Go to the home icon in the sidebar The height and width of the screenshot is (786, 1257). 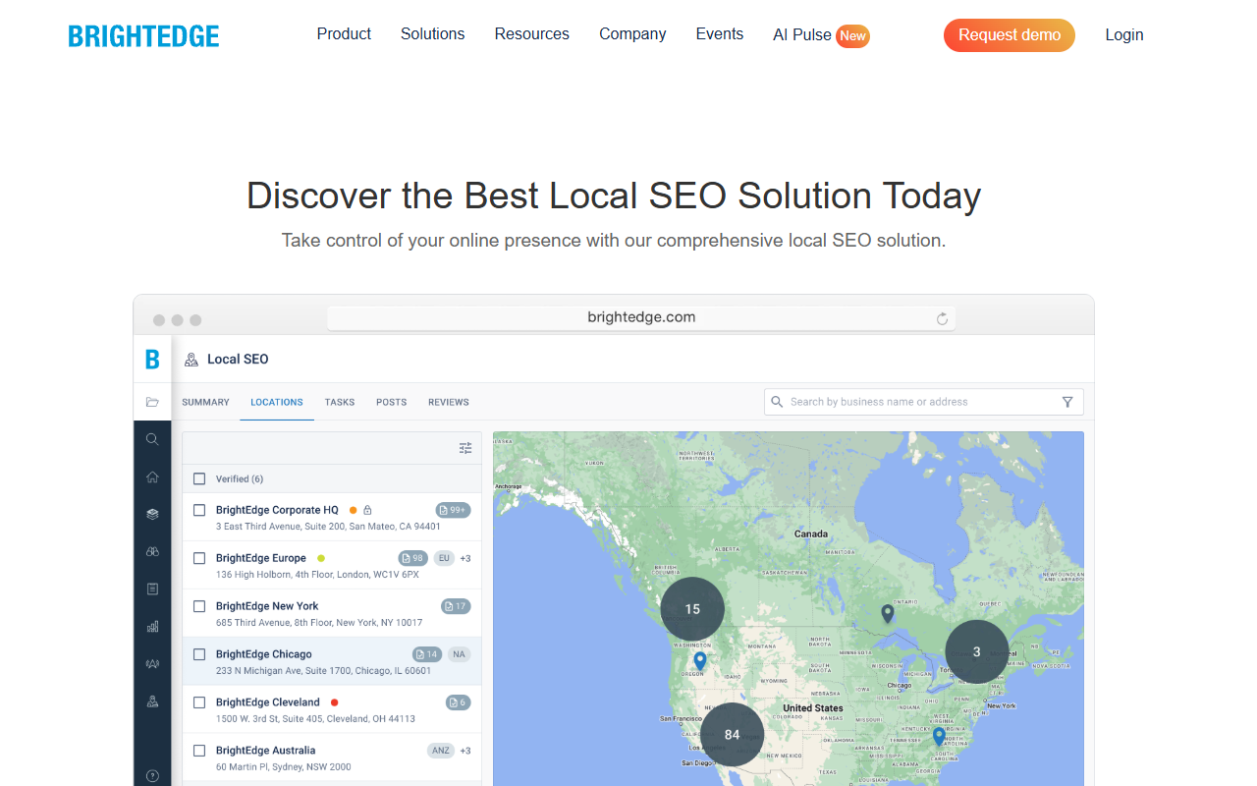tap(152, 477)
